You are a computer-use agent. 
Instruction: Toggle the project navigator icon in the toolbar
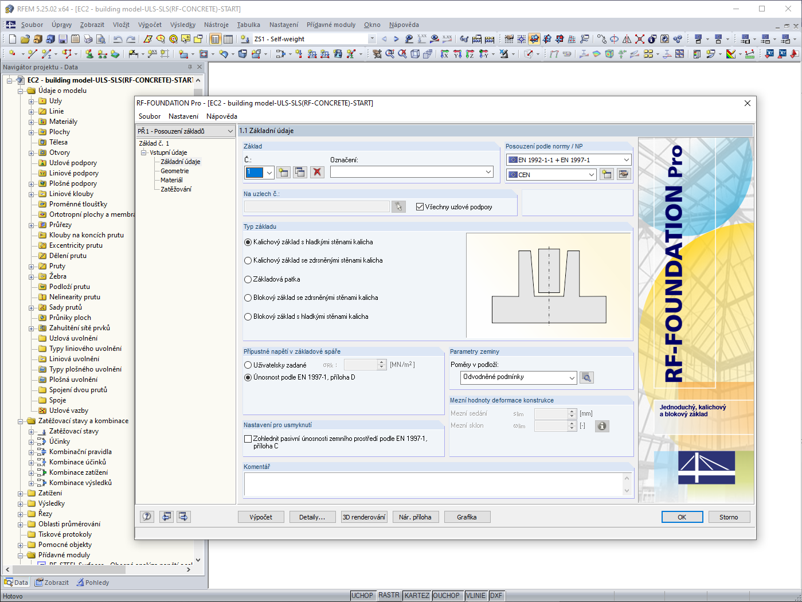pyautogui.click(x=215, y=39)
